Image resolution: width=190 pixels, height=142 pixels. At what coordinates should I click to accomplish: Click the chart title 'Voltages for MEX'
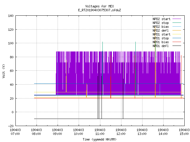[100, 6]
